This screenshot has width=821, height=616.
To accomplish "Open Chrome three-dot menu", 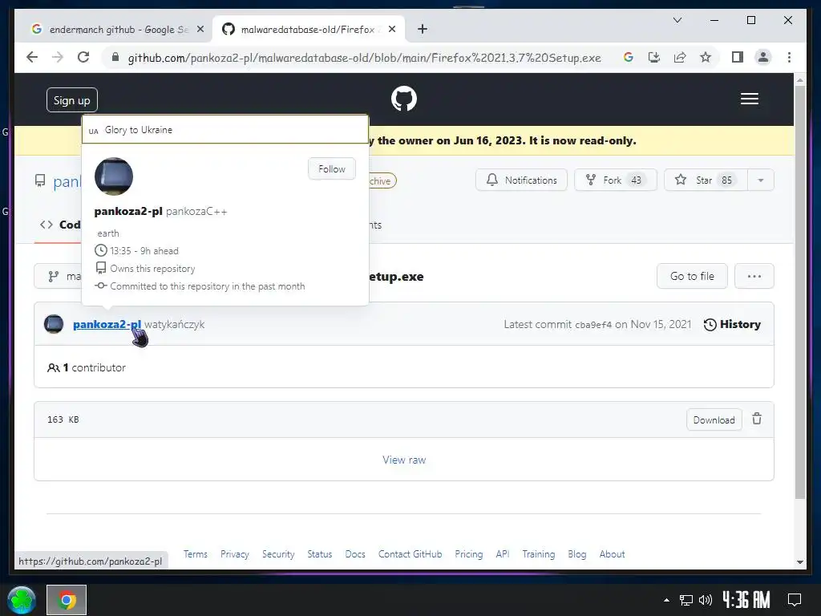I will [789, 57].
